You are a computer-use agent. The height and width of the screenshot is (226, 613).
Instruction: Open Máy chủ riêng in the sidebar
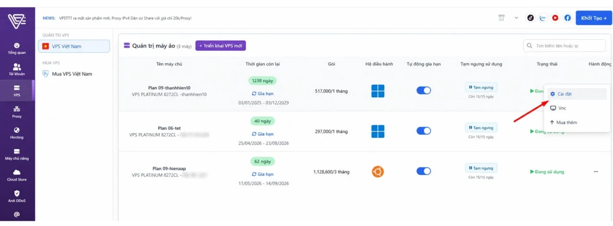tap(17, 154)
